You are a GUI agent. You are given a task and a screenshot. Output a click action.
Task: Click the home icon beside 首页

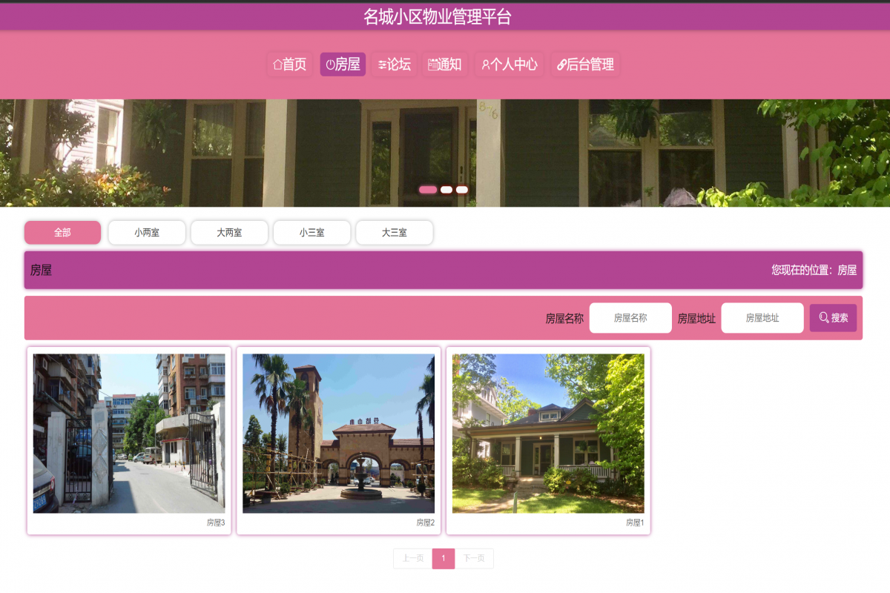click(277, 64)
